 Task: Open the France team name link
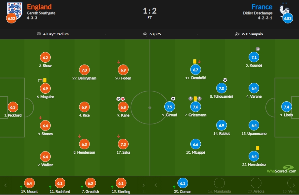[x=262, y=7]
